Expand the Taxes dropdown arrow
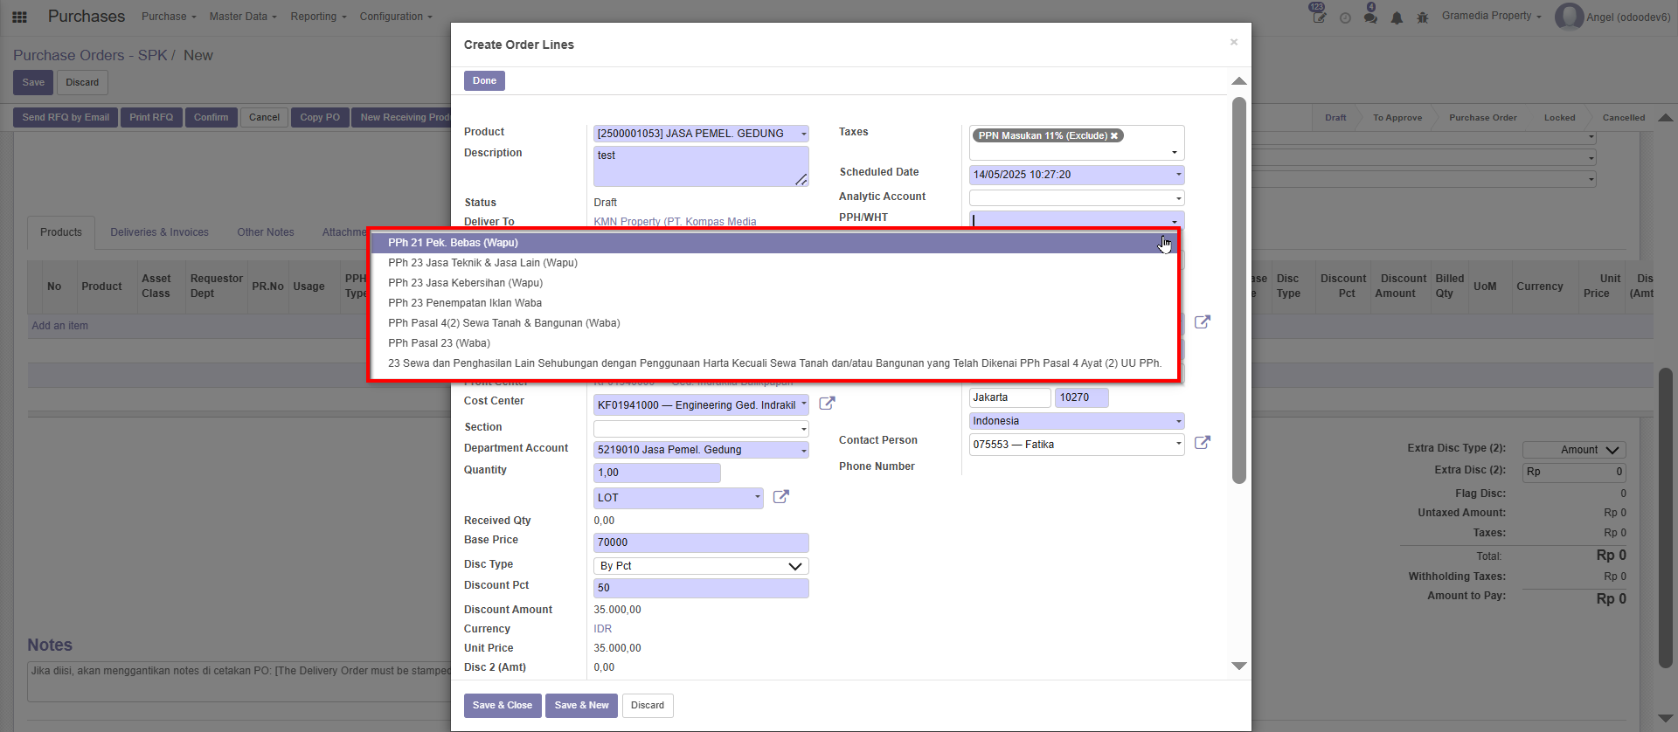The image size is (1678, 732). click(x=1174, y=153)
